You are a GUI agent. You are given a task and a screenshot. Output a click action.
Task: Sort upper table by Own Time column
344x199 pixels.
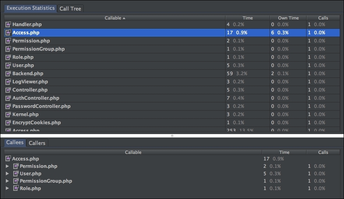pyautogui.click(x=288, y=18)
